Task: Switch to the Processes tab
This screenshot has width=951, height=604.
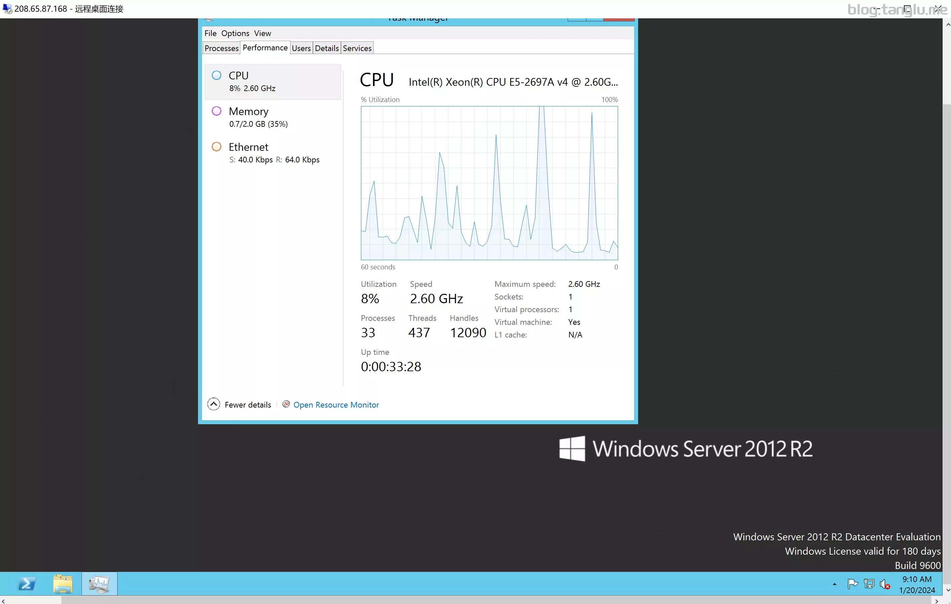Action: pos(222,48)
